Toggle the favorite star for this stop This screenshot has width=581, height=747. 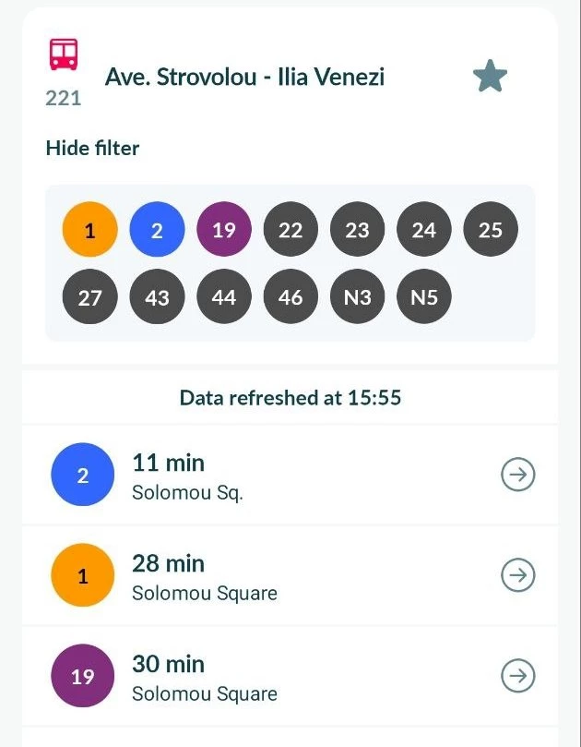click(490, 76)
